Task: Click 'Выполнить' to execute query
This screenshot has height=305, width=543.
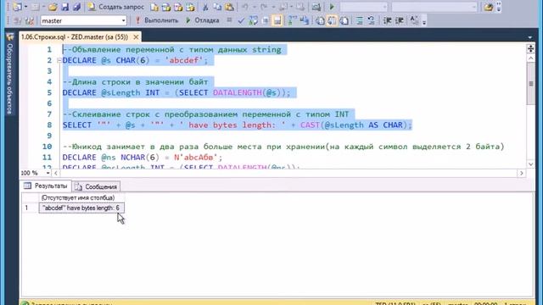Action: click(x=157, y=20)
